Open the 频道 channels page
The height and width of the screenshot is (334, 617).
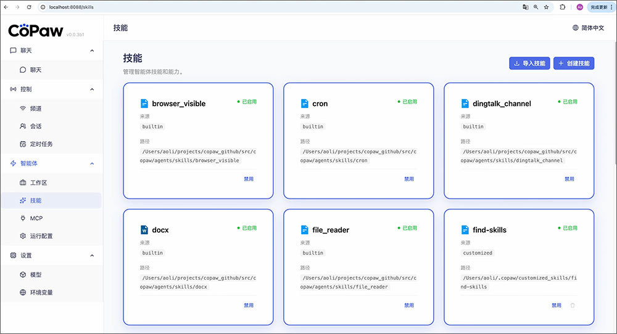(51, 108)
